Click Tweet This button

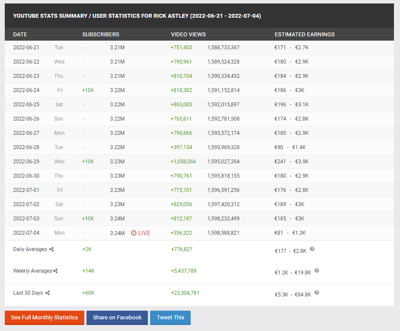(x=170, y=318)
